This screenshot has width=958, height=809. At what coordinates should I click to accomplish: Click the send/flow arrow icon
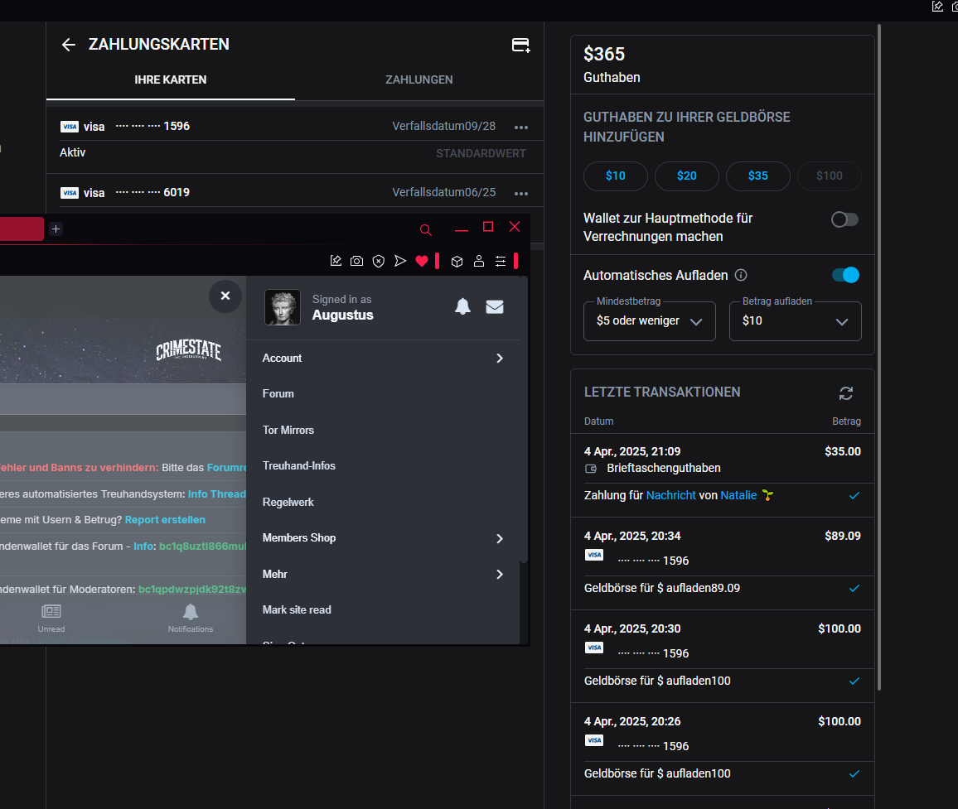(x=400, y=262)
